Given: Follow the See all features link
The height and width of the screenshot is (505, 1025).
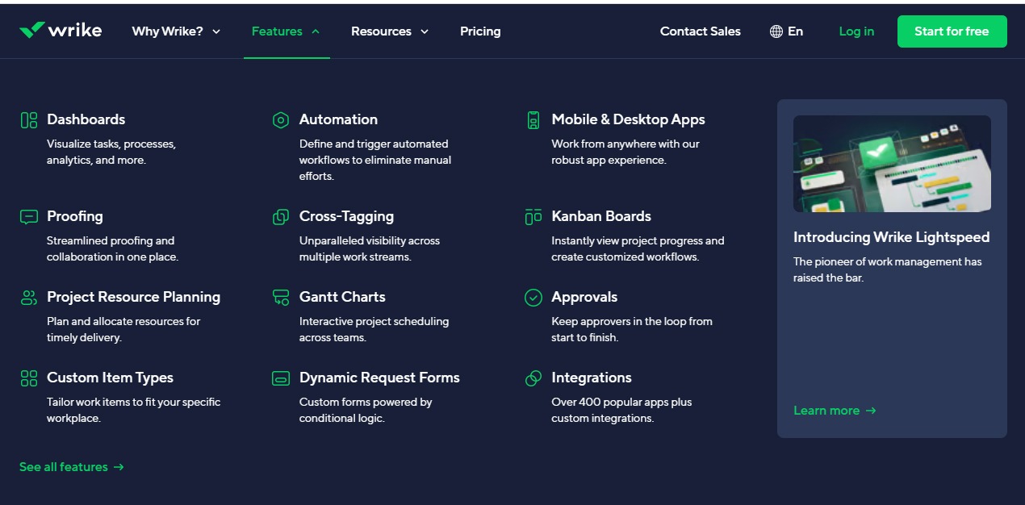Looking at the screenshot, I should coord(72,467).
